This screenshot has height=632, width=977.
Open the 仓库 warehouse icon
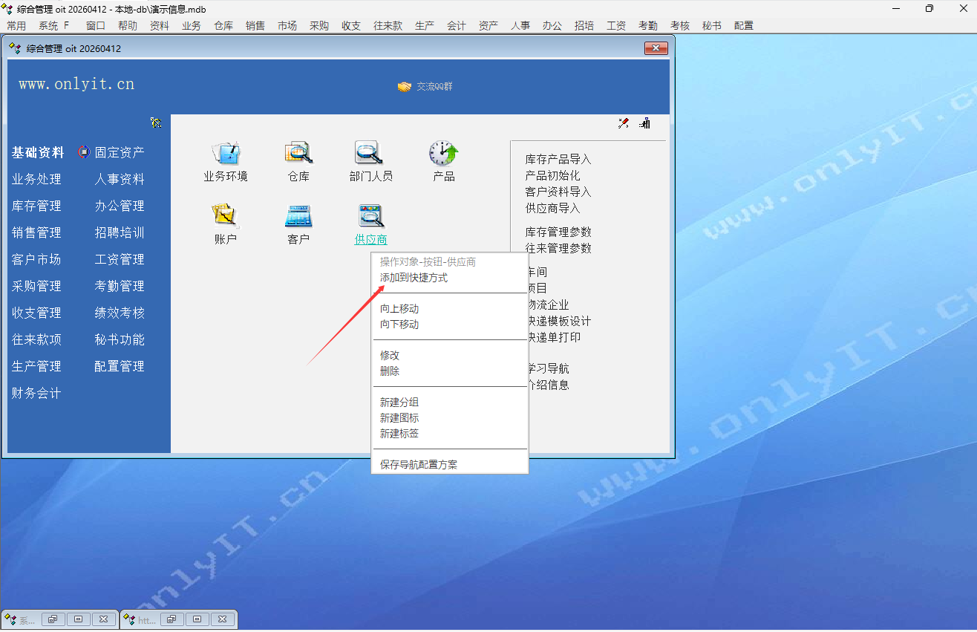pos(298,153)
